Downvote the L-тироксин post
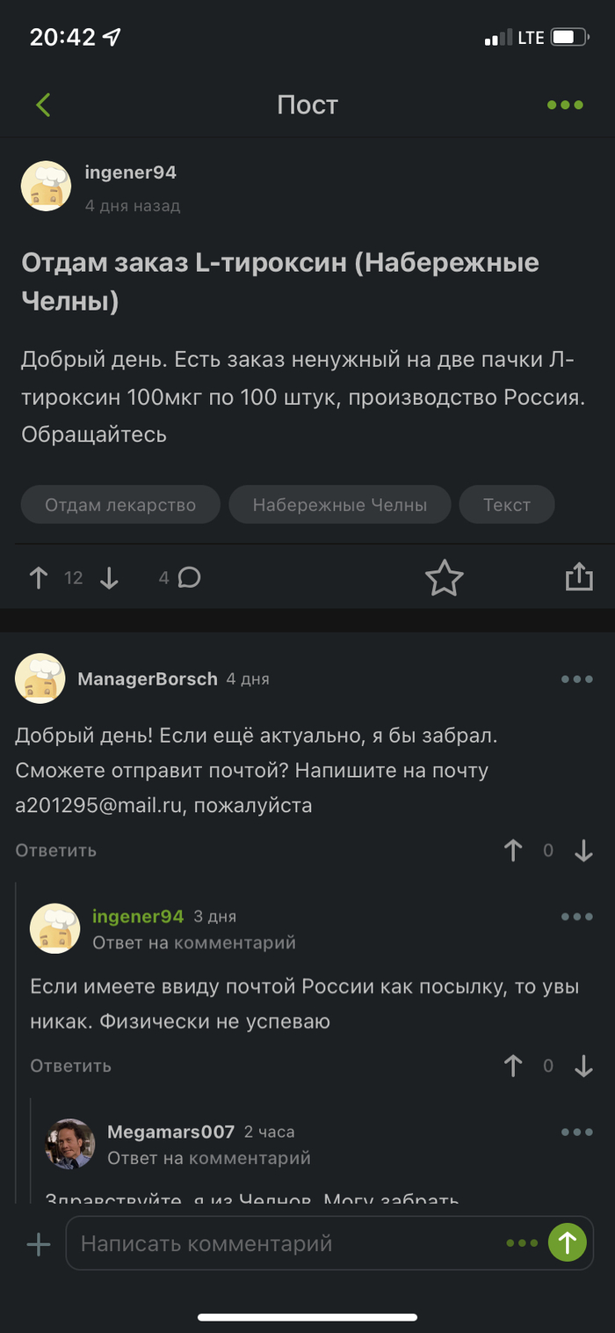This screenshot has width=615, height=1333. pyautogui.click(x=109, y=578)
